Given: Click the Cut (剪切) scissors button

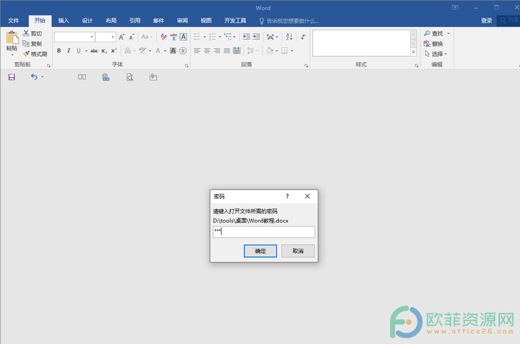Looking at the screenshot, I should (x=32, y=33).
